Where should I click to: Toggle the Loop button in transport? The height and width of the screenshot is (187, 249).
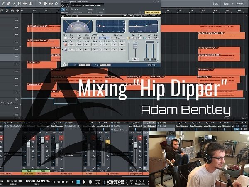pos(97,182)
